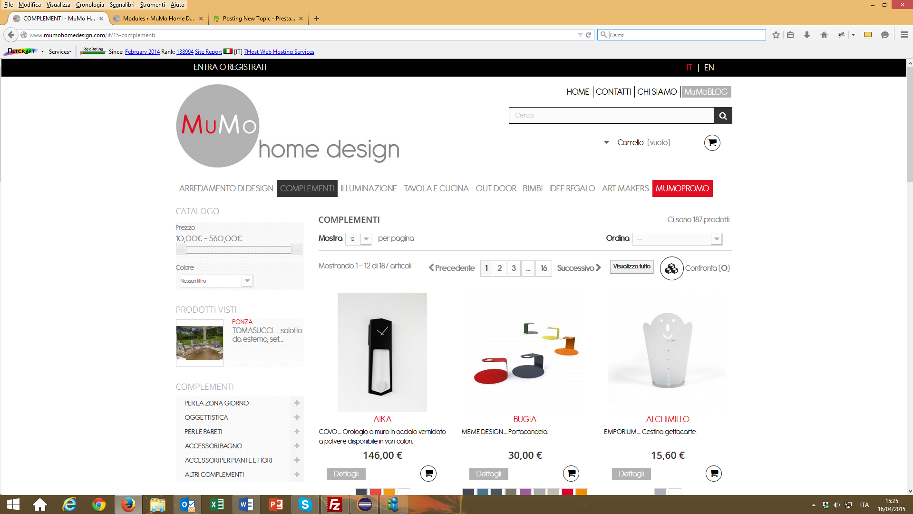Open the ILLUMINAZIONE menu category
913x514 pixels.
(369, 188)
